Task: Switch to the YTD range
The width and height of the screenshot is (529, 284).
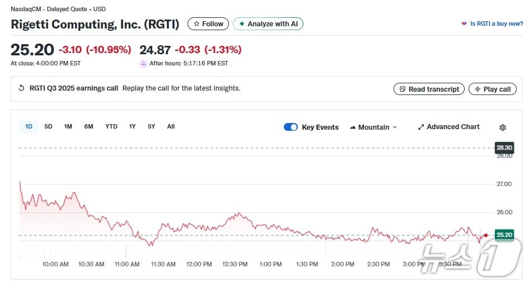Action: click(111, 126)
